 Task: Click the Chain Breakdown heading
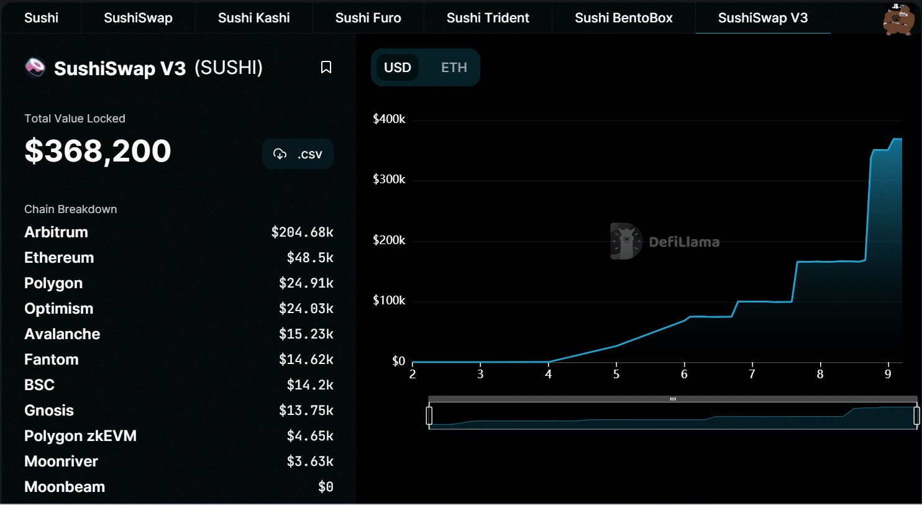coord(70,209)
